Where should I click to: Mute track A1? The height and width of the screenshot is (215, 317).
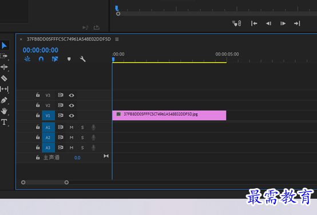(72, 128)
